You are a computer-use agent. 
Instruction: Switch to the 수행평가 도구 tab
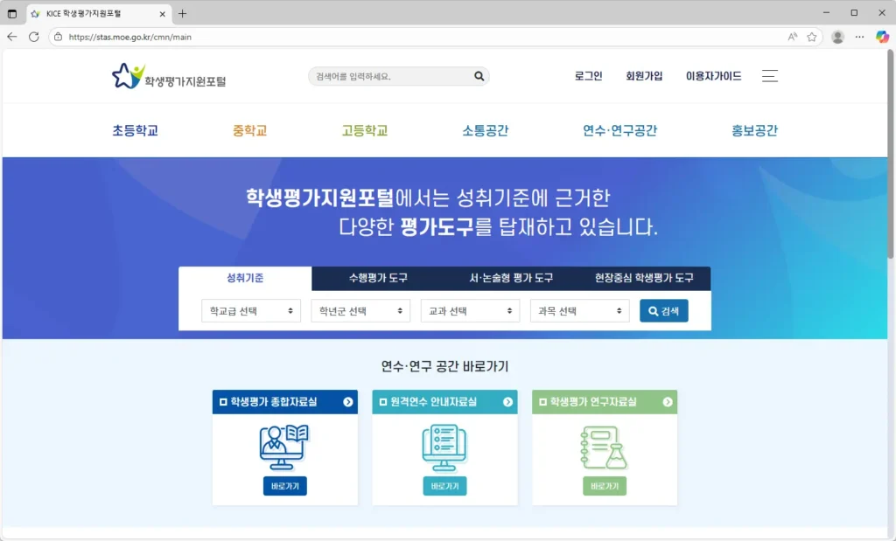[379, 278]
